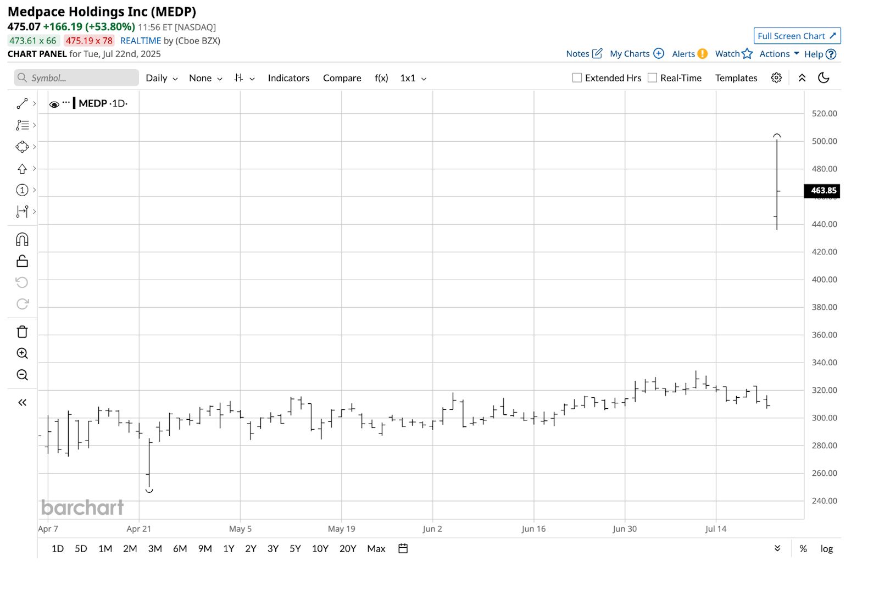The width and height of the screenshot is (879, 589).
Task: Open the Daily interval dropdown
Action: [162, 78]
